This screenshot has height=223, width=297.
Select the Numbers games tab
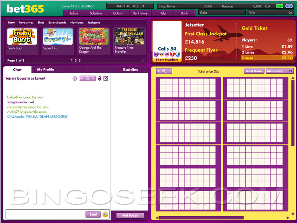[77, 22]
